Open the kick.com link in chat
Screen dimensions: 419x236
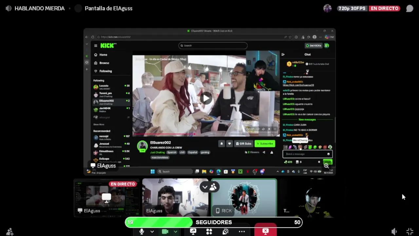298,85
